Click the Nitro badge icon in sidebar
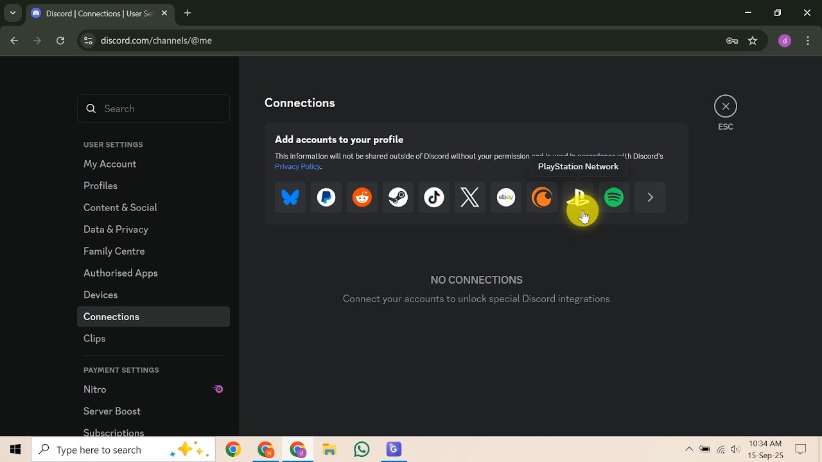Image resolution: width=822 pixels, height=462 pixels. tap(218, 389)
